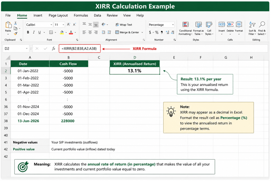The image size is (271, 181).
Task: Select middle vertical alignment
Action: pyautogui.click(x=90, y=25)
